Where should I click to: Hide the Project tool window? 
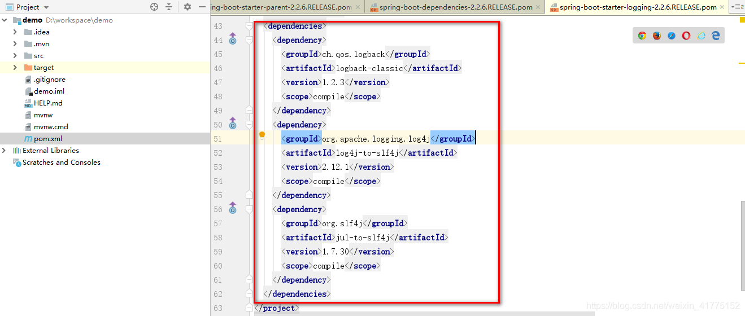click(202, 7)
